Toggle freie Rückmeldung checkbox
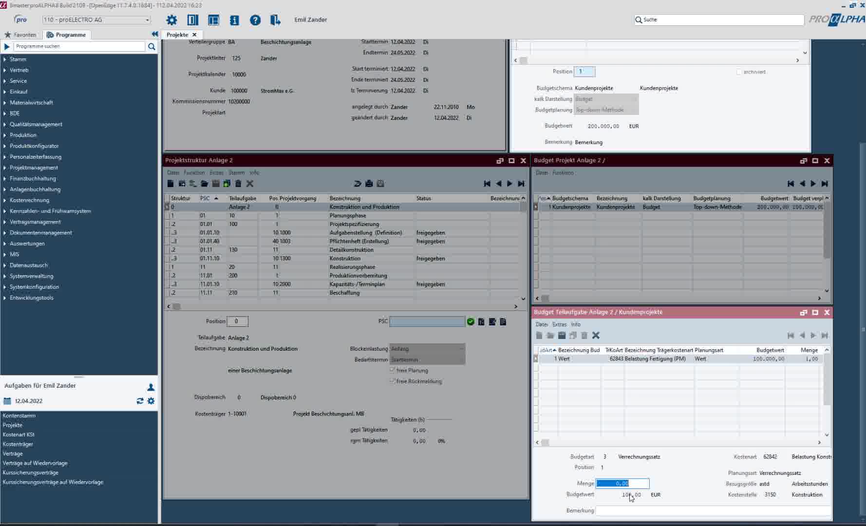This screenshot has width=866, height=526. pos(393,381)
